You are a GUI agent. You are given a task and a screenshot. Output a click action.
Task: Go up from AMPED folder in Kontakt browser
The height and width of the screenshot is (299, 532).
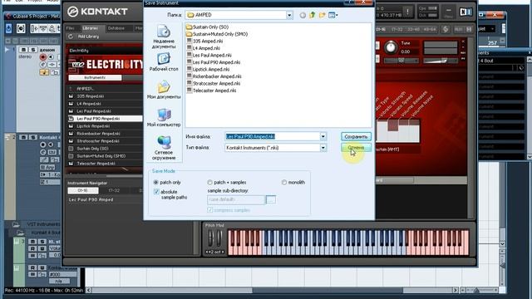70,89
